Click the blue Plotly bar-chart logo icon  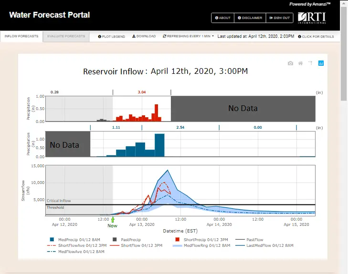[x=321, y=63]
